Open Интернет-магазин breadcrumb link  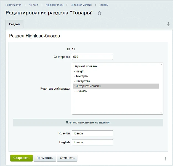tap(81, 5)
